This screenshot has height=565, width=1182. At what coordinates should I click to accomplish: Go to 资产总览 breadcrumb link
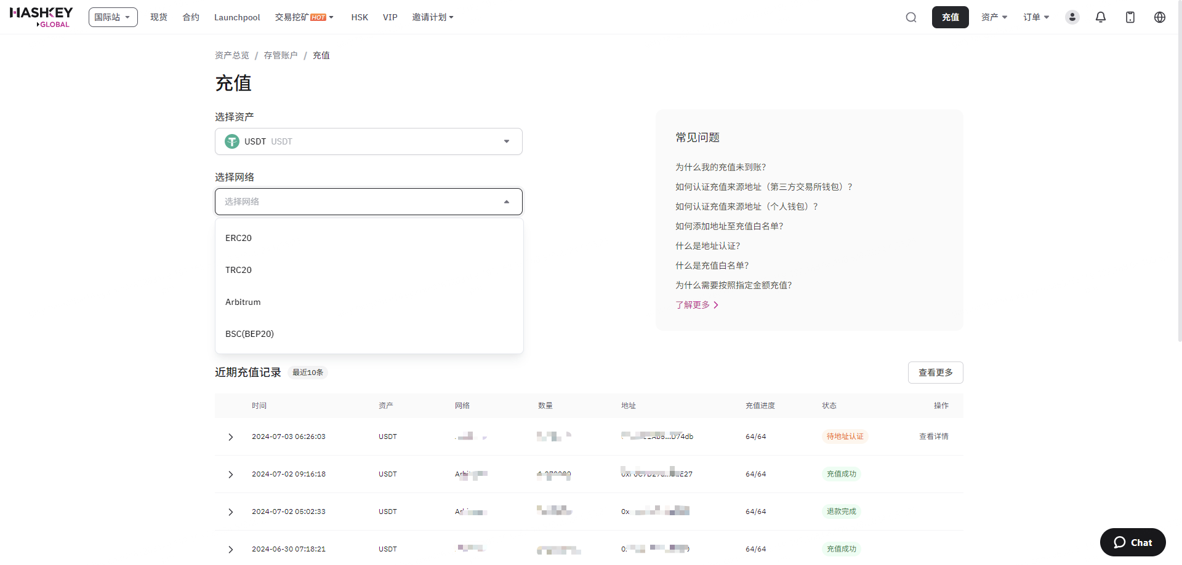(x=232, y=55)
